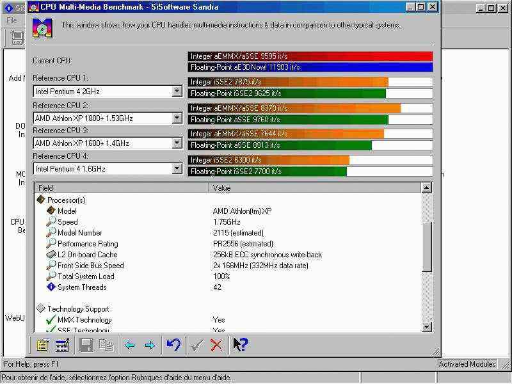
Task: Click the Processor(s) chip icon
Action: tap(41, 200)
